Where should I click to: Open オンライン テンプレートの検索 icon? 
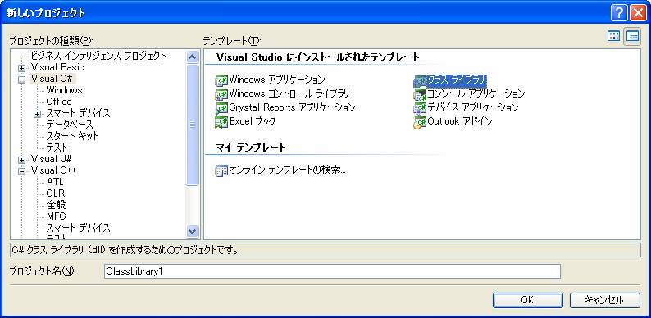[221, 170]
